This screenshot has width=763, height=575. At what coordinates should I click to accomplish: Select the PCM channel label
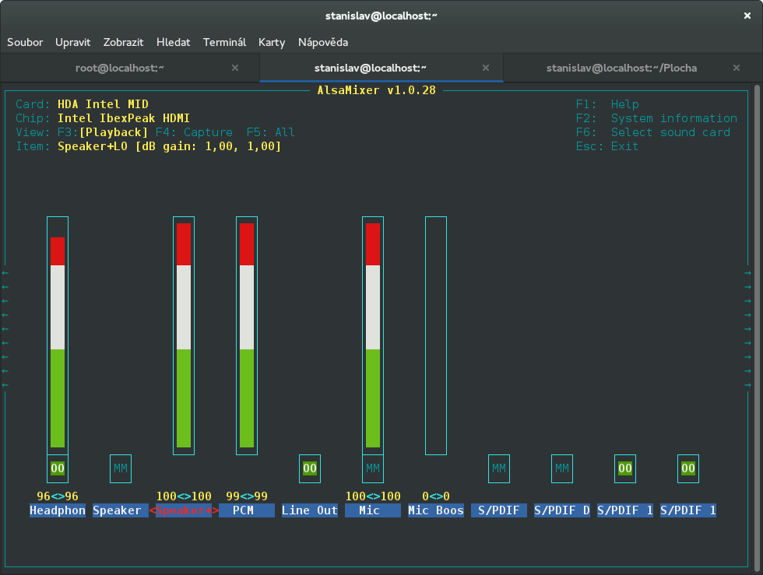[247, 510]
